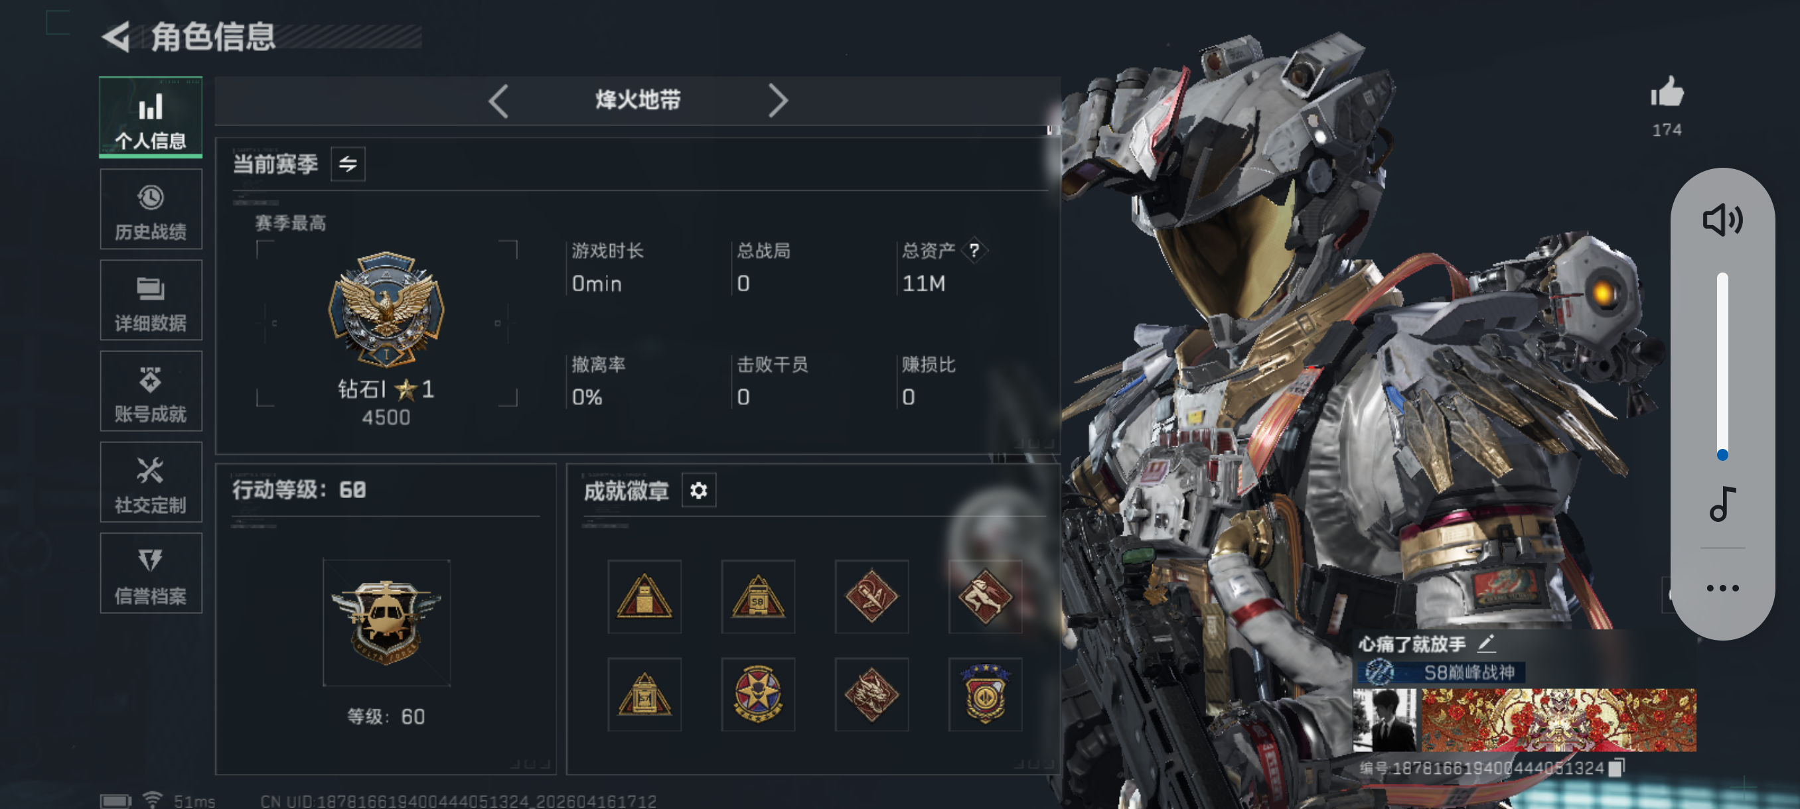Switch to next game mode with right chevron
Image resolution: width=1800 pixels, height=809 pixels.
778,101
